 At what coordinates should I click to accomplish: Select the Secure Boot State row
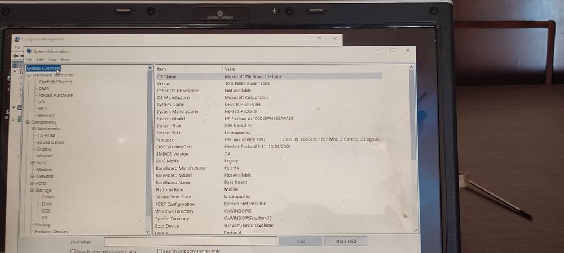tap(268, 197)
